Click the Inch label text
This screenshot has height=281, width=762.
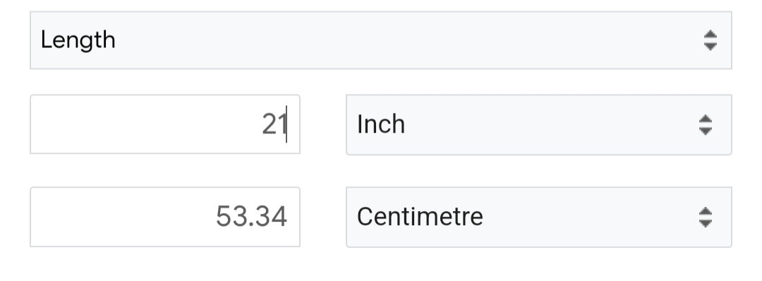pyautogui.click(x=381, y=124)
